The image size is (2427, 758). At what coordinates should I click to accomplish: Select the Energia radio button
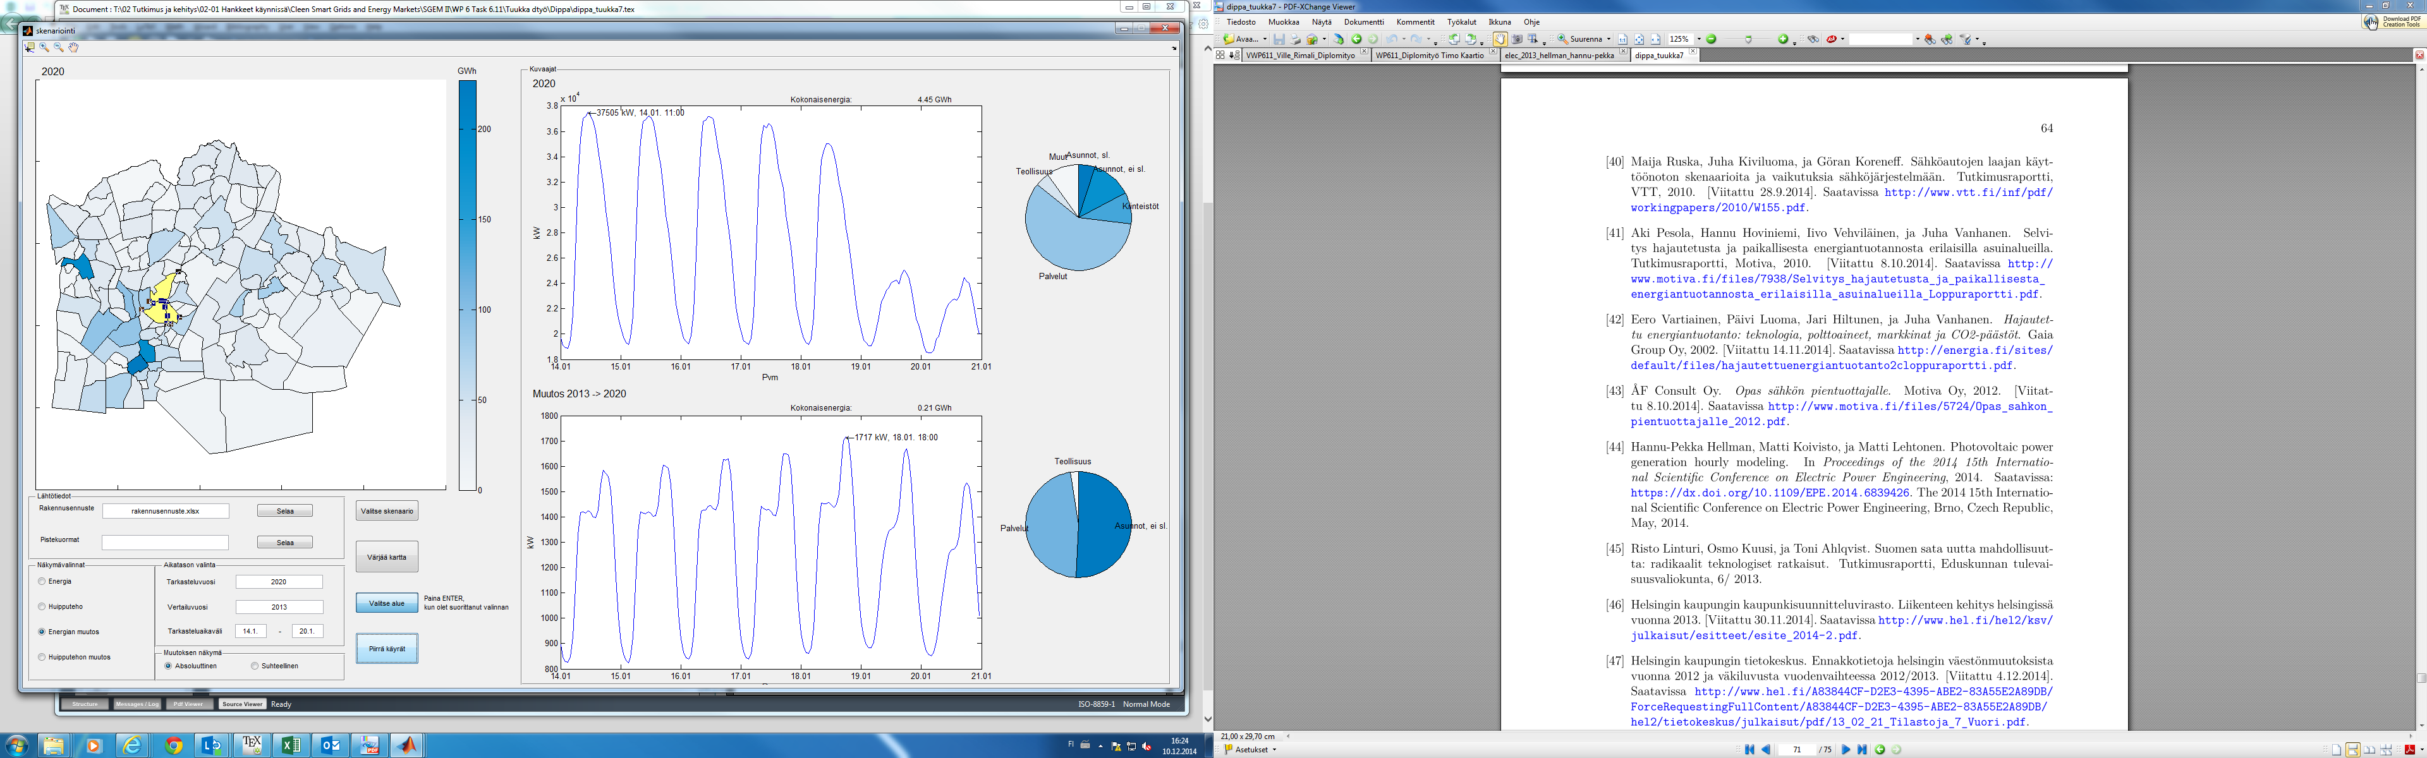(x=42, y=581)
